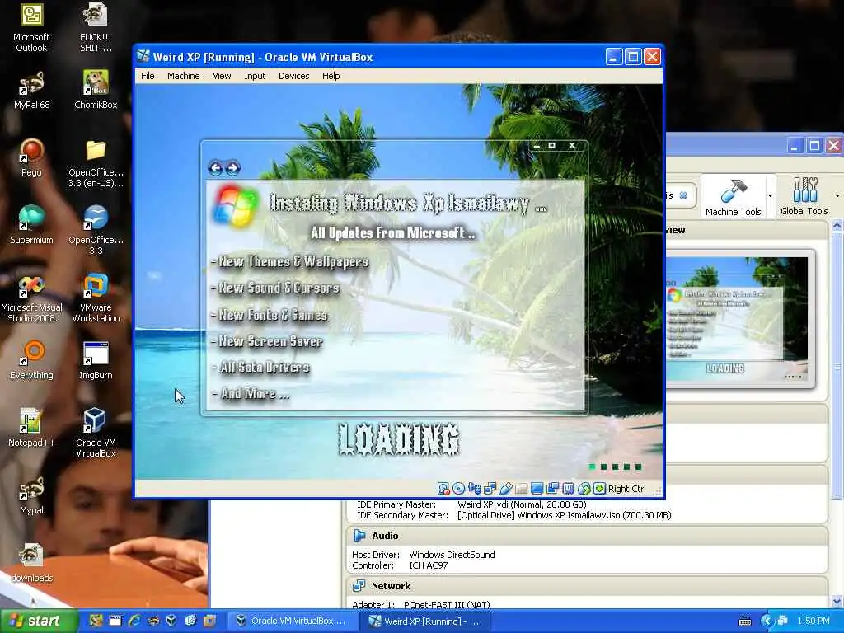The image size is (844, 633).
Task: Click the VM preview thumbnail in Manager
Action: tap(737, 318)
